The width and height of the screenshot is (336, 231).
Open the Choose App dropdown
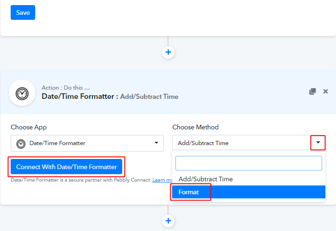tap(87, 143)
